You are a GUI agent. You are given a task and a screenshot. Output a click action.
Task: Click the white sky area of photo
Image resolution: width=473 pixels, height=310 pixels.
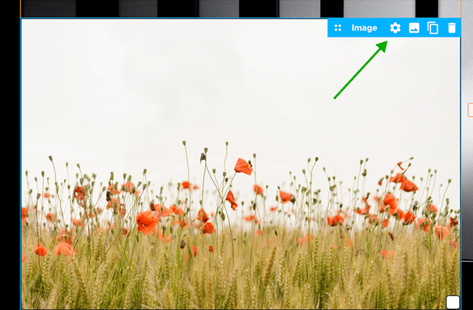[x=176, y=85]
